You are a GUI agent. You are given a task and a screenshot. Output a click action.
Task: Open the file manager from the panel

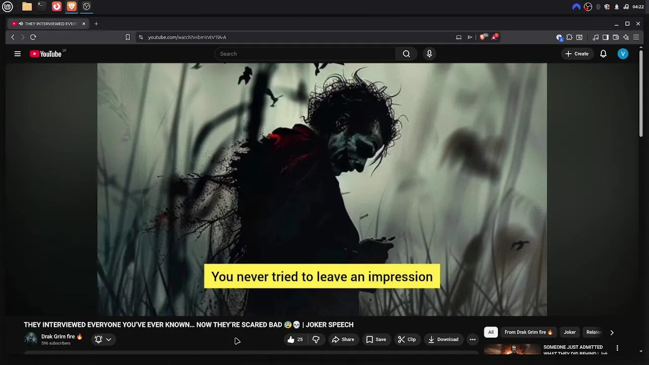click(27, 7)
